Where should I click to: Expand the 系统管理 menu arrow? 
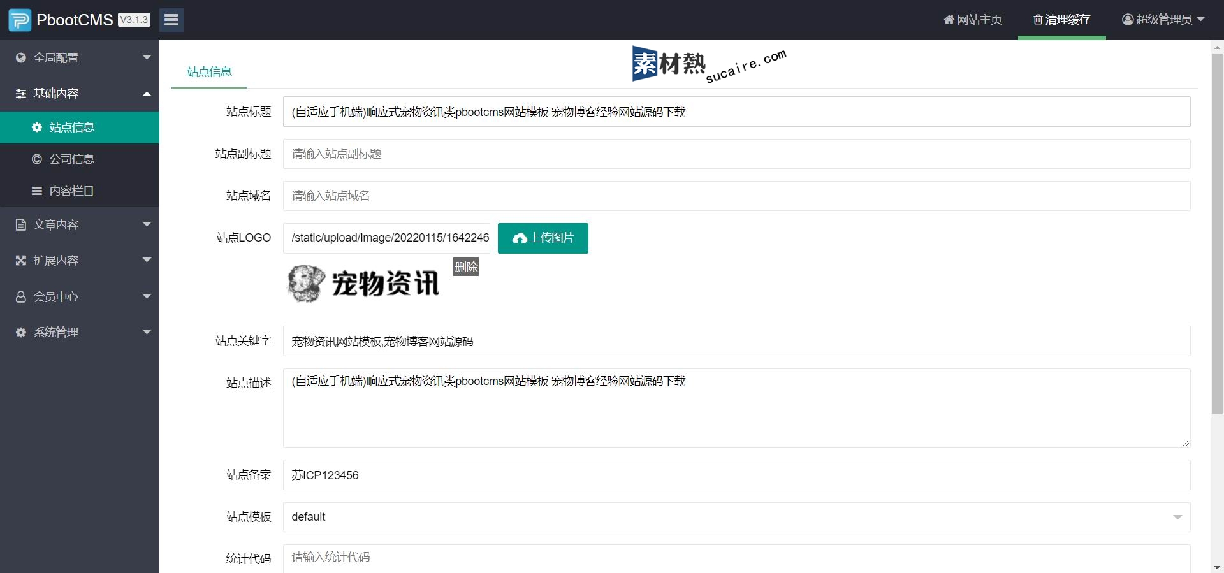pos(147,331)
